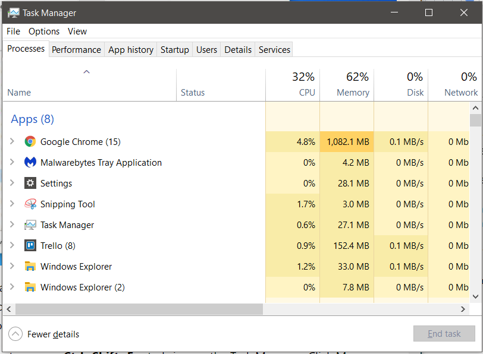Sort by the Network column header
Image resolution: width=483 pixels, height=354 pixels.
point(454,85)
